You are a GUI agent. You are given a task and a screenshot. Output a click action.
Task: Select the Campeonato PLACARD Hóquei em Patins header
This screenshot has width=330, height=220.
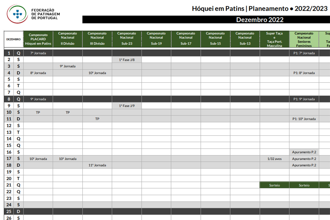pos(38,39)
